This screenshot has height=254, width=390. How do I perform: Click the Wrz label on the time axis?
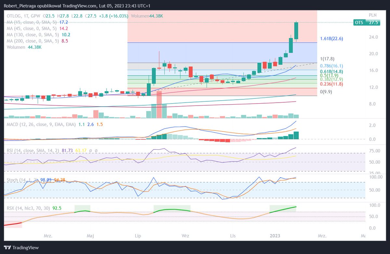click(186, 235)
